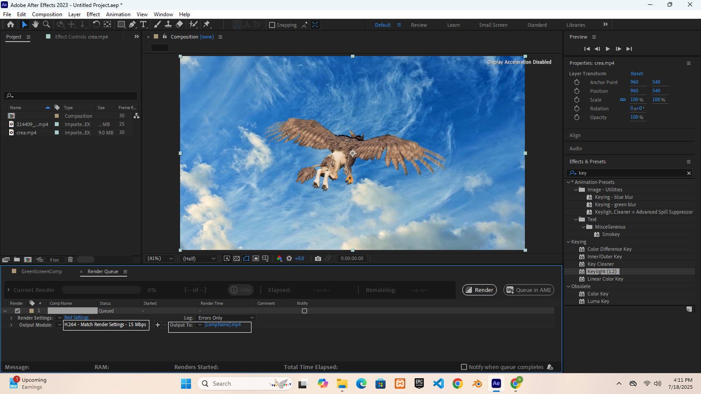Uncheck the render item 1 checkbox
The image size is (701, 394).
click(18, 311)
